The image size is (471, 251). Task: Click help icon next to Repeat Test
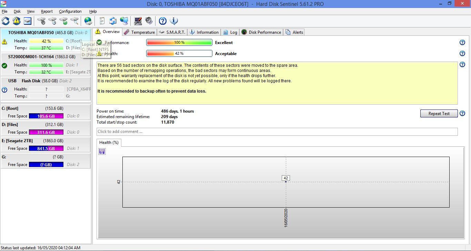[462, 114]
